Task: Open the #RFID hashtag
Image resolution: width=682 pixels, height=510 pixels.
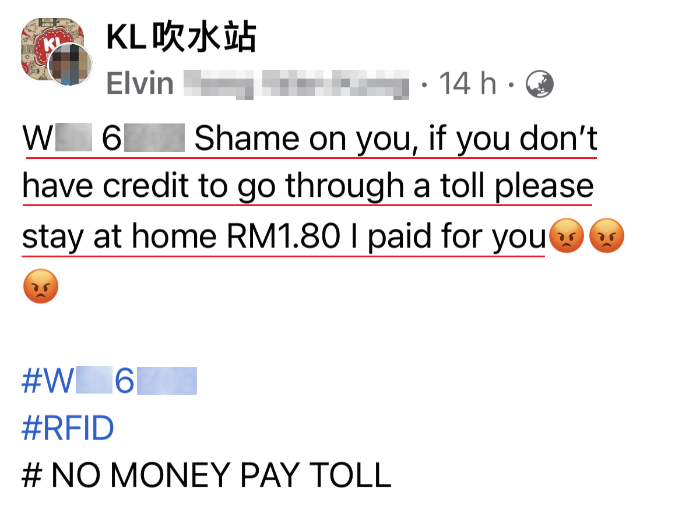Action: coord(68,428)
